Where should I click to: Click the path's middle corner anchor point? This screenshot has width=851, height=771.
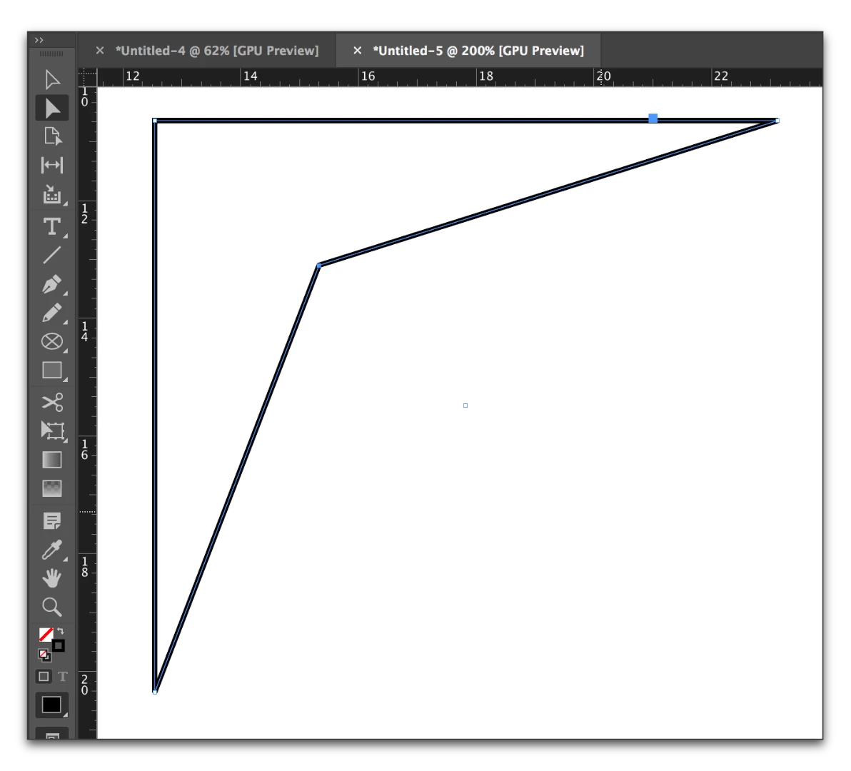[x=319, y=266]
